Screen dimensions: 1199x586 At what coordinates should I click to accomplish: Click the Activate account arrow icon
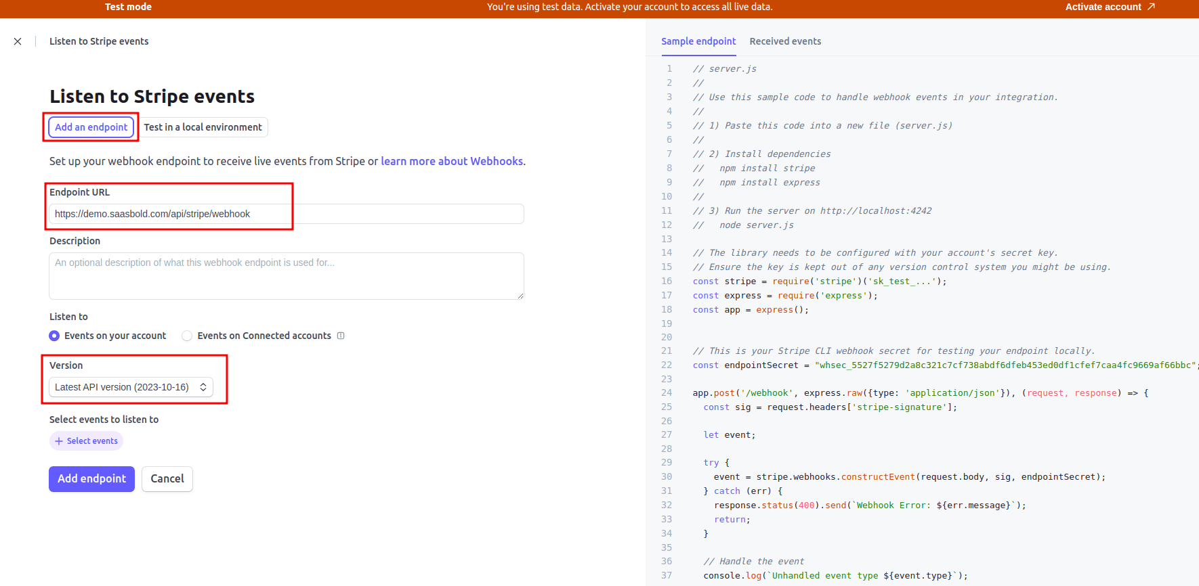(x=1151, y=7)
